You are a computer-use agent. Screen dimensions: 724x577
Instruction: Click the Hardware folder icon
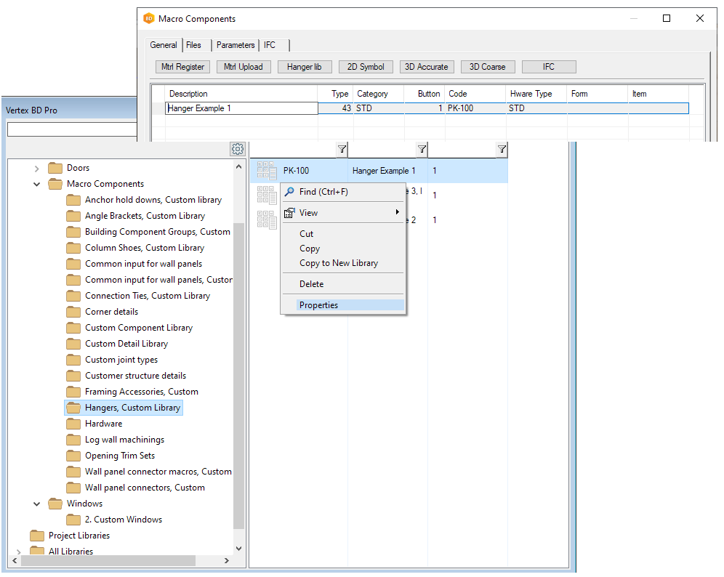73,424
